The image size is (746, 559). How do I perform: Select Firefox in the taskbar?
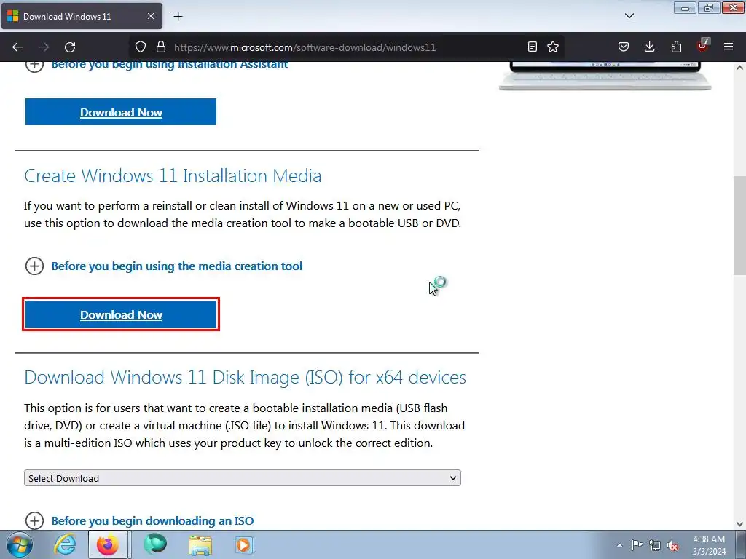(x=108, y=544)
